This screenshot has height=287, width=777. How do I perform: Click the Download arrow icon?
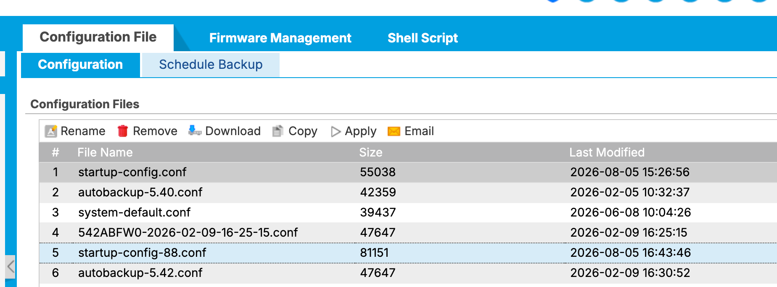point(195,130)
